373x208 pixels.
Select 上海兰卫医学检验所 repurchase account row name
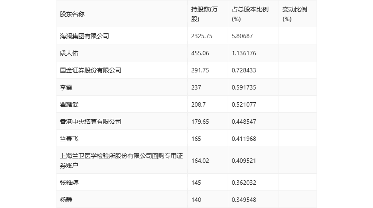pos(121,161)
